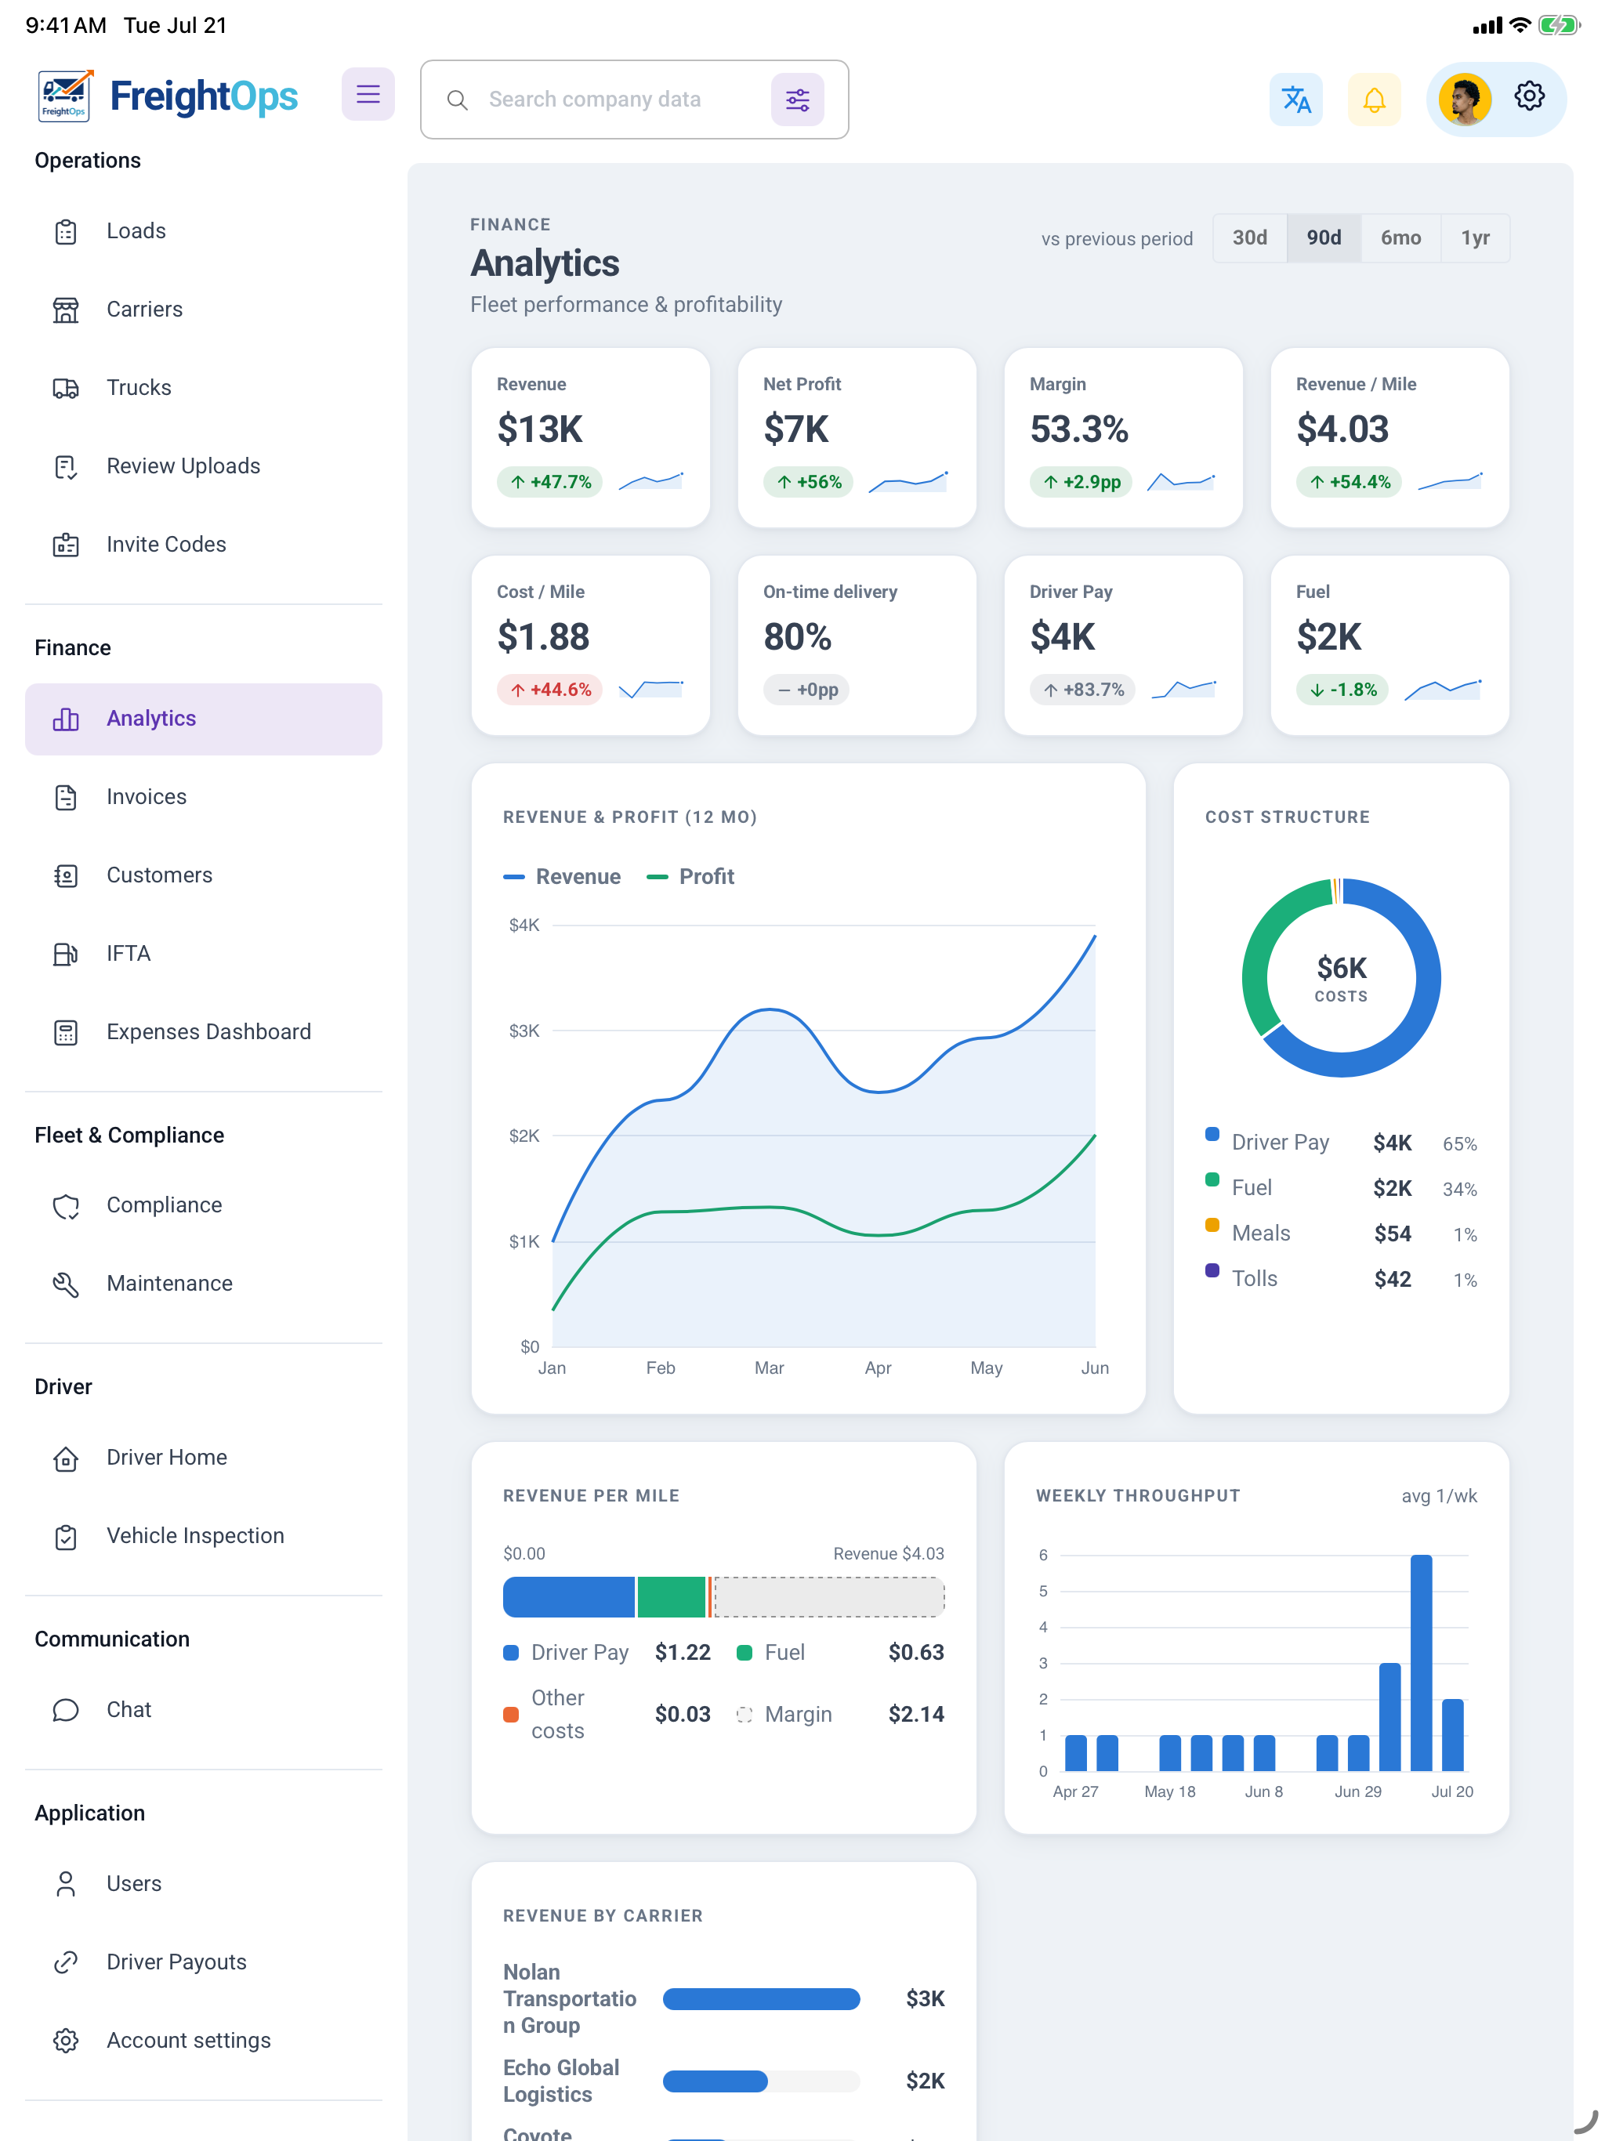This screenshot has height=2141, width=1605.
Task: Click the Driver Home house icon
Action: point(65,1458)
